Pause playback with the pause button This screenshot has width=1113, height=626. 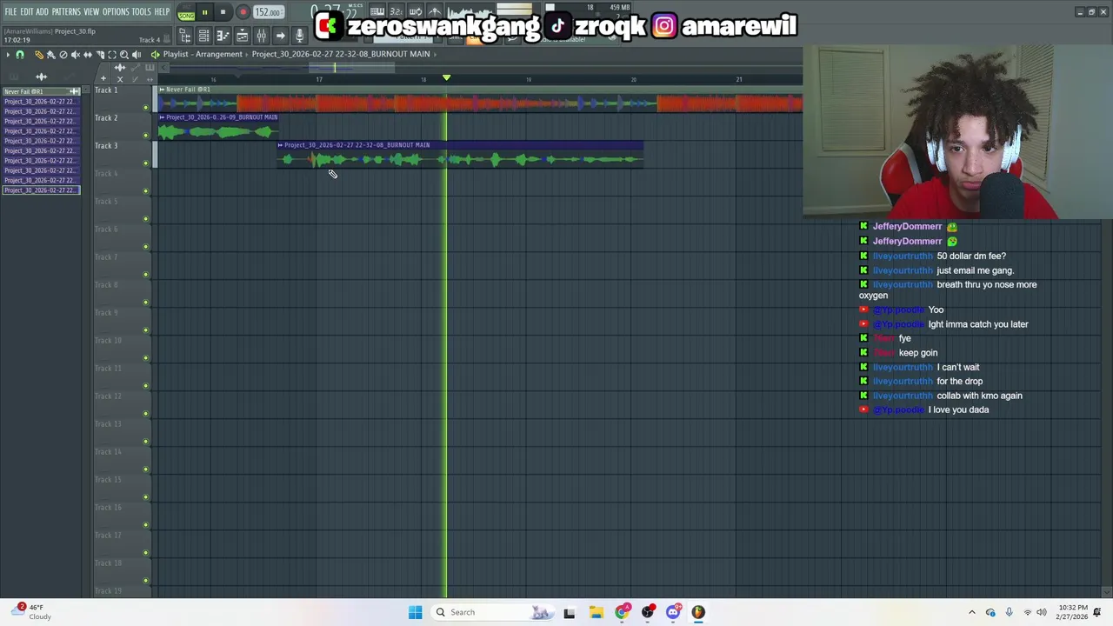coord(205,12)
